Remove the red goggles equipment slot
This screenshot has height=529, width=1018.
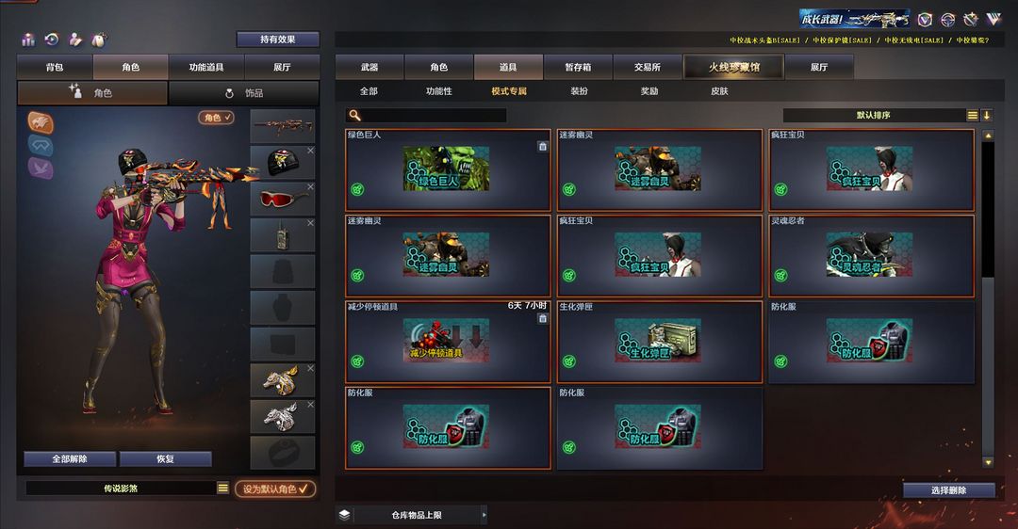[310, 186]
